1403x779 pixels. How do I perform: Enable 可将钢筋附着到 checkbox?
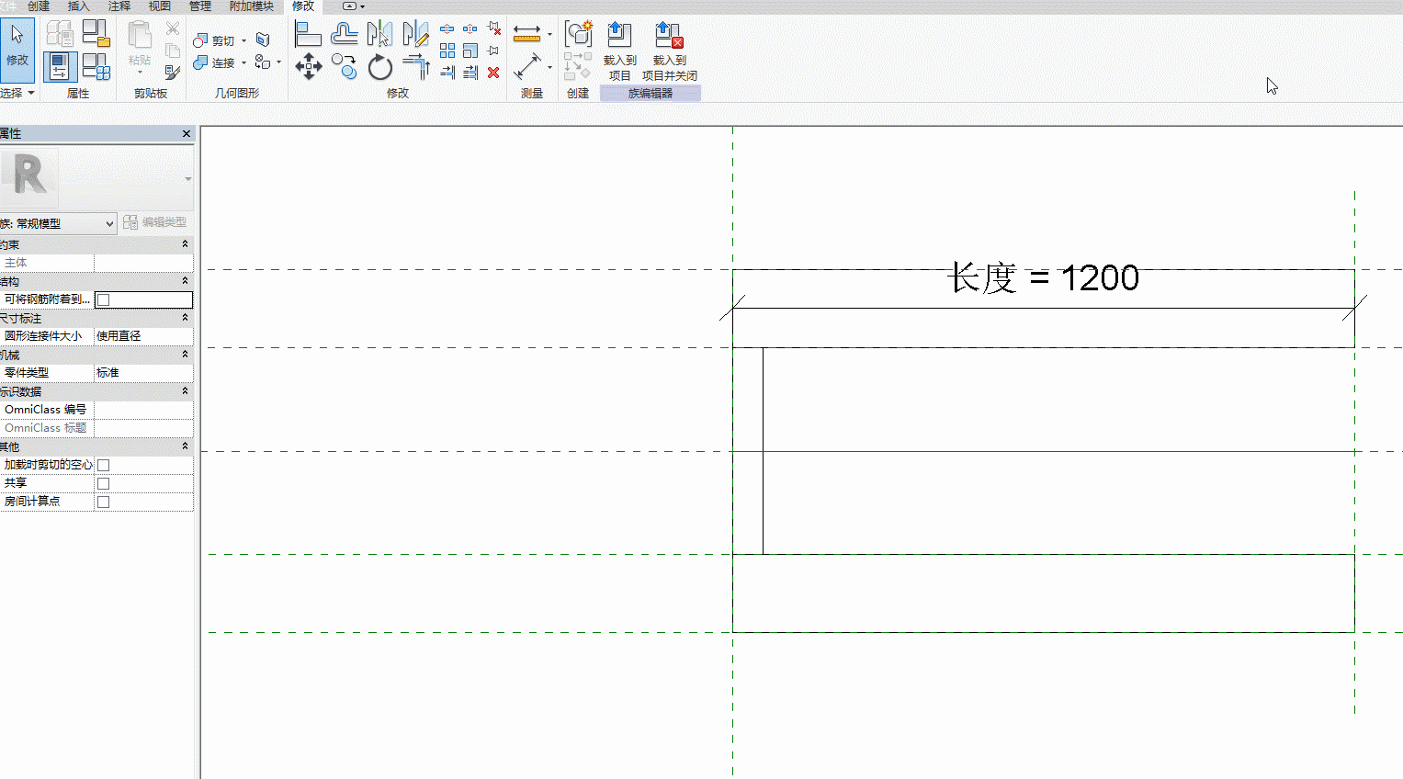(x=104, y=299)
